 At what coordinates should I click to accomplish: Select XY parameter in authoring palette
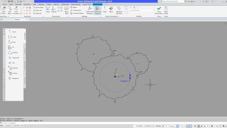(11, 47)
